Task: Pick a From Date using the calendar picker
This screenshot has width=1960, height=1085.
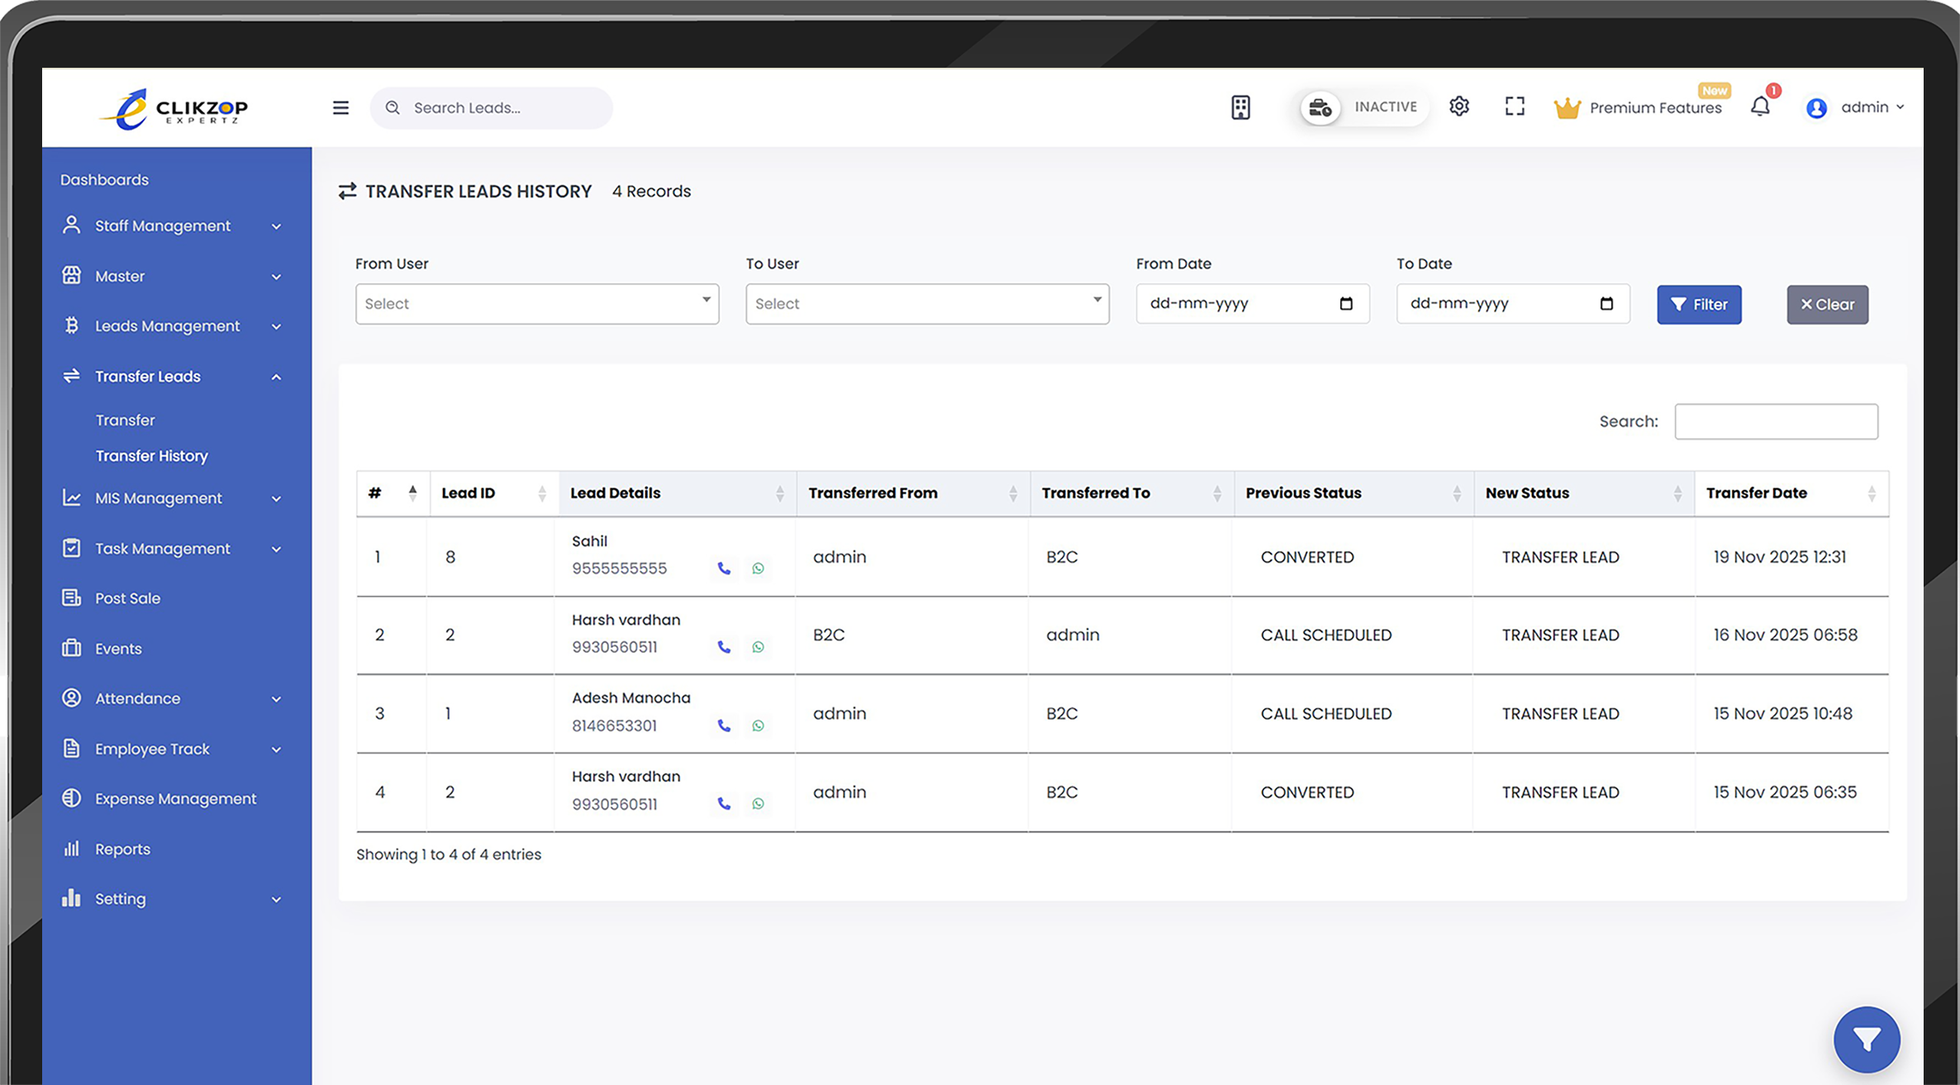Action: [1347, 303]
